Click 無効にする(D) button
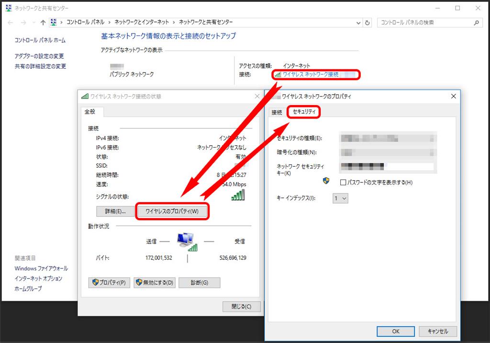The width and height of the screenshot is (490, 343). tap(155, 282)
